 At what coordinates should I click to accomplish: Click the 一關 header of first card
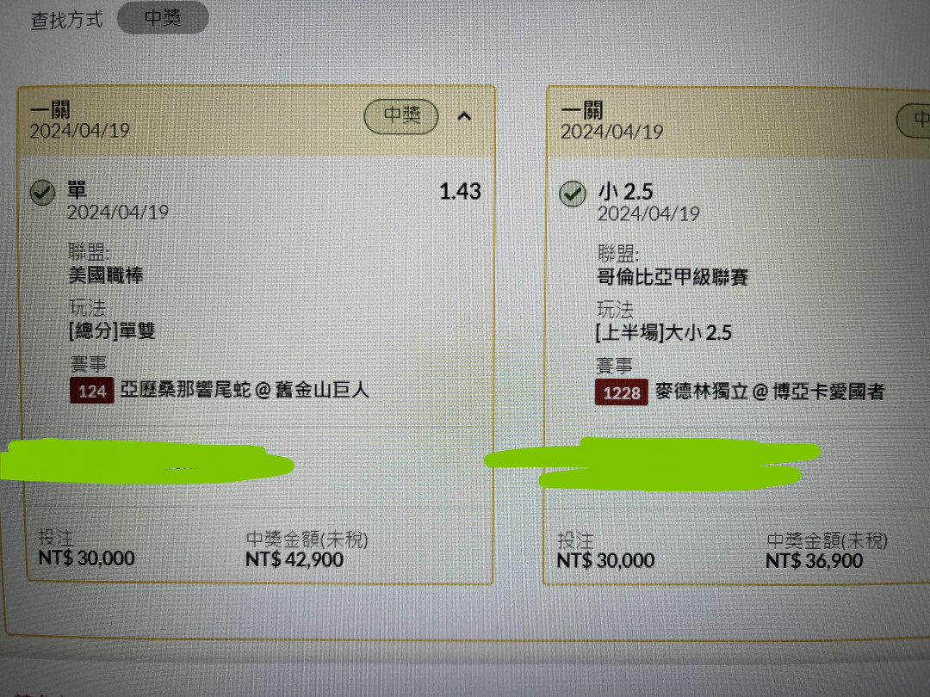pyautogui.click(x=51, y=109)
